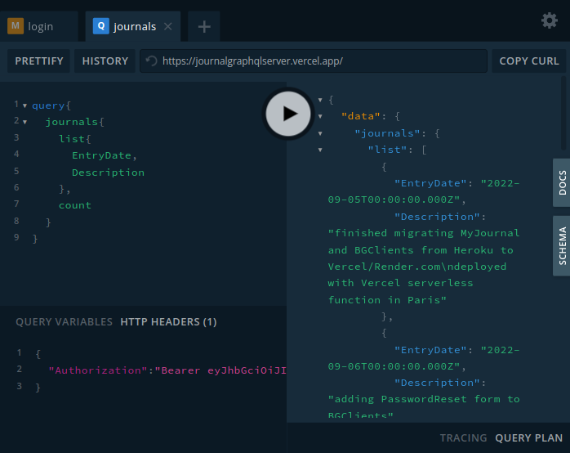Image resolution: width=570 pixels, height=453 pixels.
Task: Collapse the root response object arrow
Action: (320, 100)
